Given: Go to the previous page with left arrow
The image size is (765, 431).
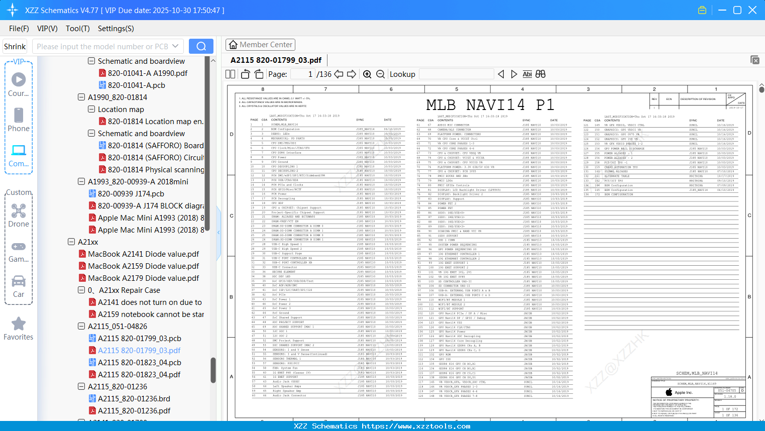Looking at the screenshot, I should [x=339, y=74].
